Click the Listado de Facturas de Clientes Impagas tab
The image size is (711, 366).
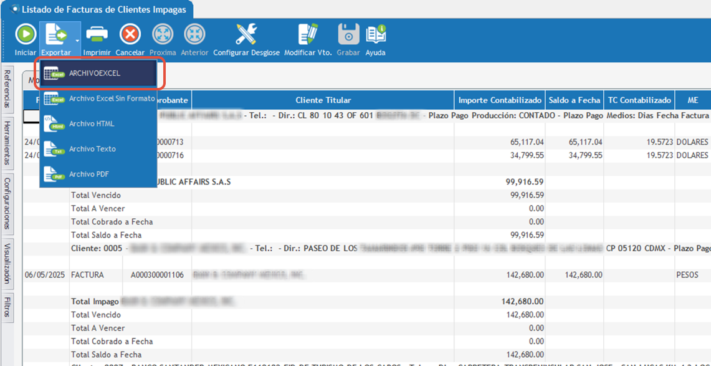click(97, 10)
